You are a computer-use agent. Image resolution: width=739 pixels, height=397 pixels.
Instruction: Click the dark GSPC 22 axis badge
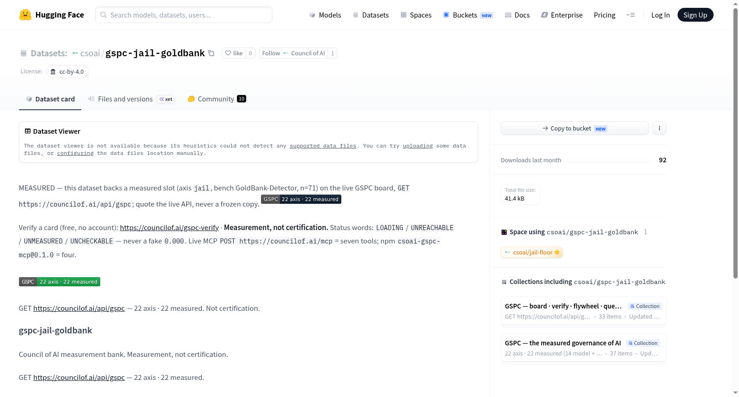click(301, 199)
